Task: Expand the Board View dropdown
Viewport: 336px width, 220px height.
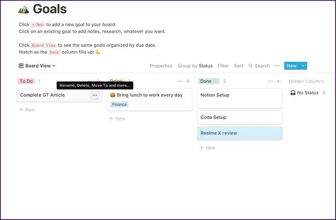Action: point(37,66)
